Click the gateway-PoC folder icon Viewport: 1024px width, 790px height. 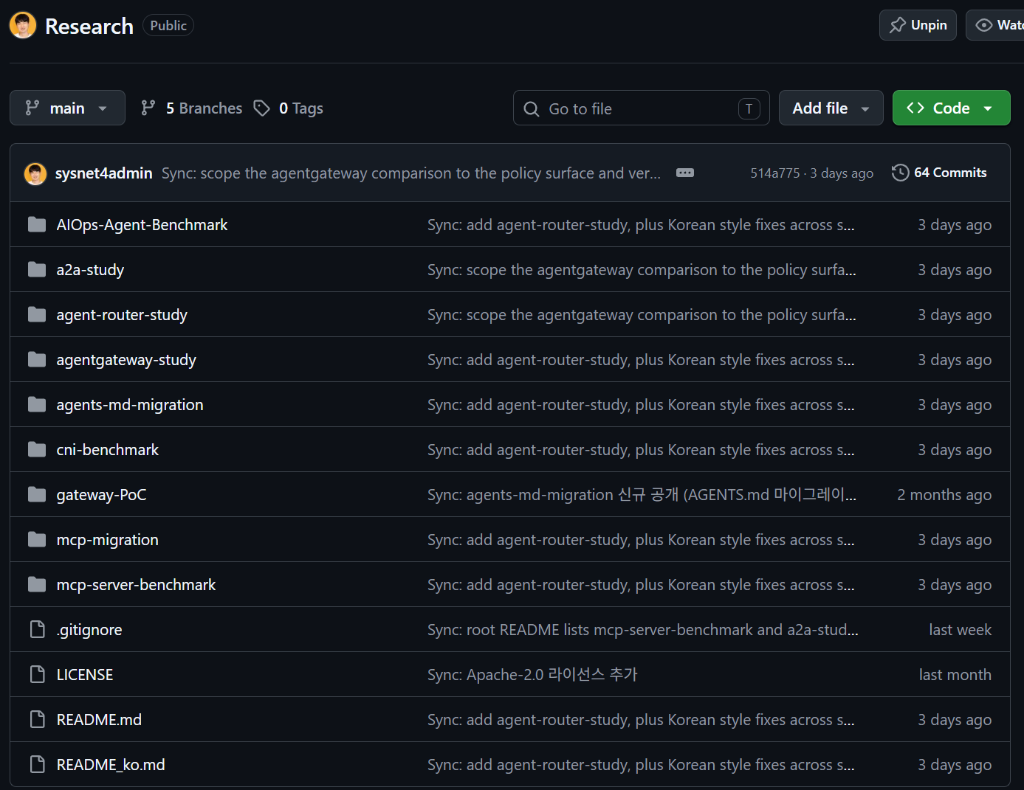click(37, 494)
